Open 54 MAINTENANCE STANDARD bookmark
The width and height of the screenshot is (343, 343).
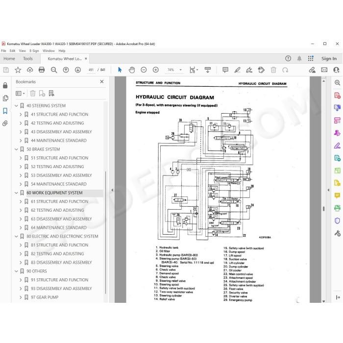59,184
